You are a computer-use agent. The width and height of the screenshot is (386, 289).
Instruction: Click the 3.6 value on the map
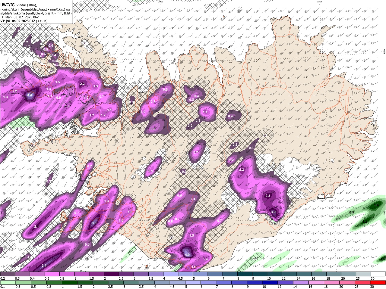pyautogui.click(x=94, y=223)
